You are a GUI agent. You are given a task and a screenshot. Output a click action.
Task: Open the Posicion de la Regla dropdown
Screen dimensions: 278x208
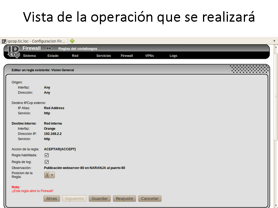pos(49,175)
